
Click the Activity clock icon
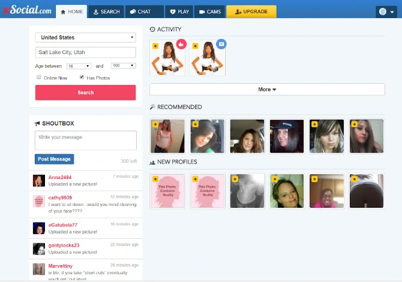coord(152,29)
